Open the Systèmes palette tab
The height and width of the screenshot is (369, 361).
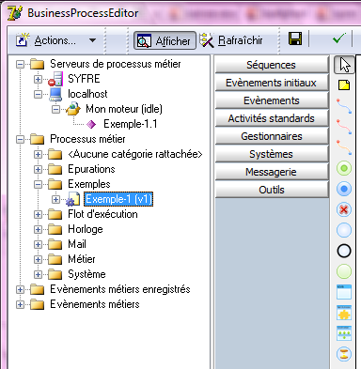(272, 154)
